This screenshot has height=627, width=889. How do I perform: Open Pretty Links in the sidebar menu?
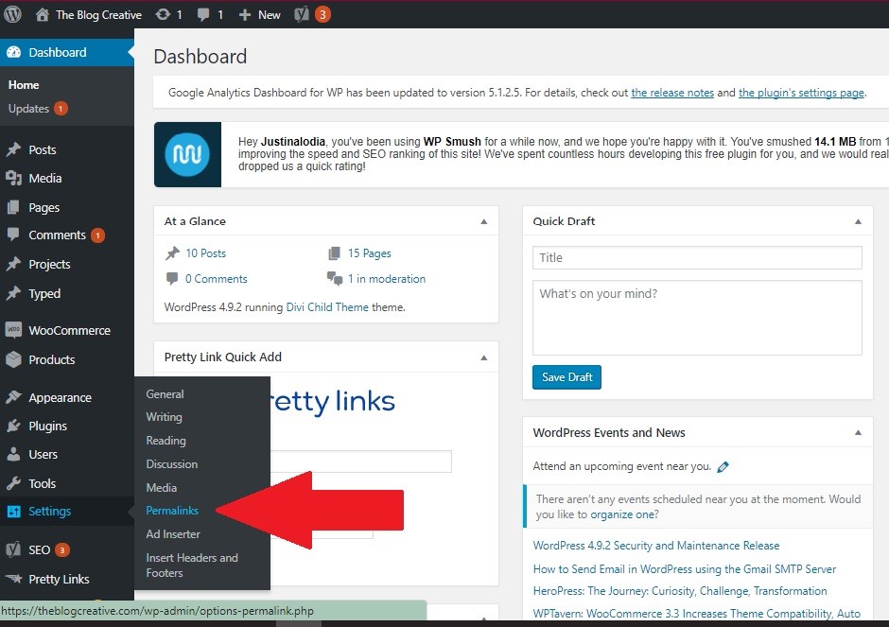pos(59,579)
